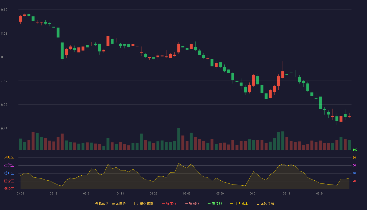Click the 06-11 date label
This screenshot has width=367, height=210.
pyautogui.click(x=287, y=193)
